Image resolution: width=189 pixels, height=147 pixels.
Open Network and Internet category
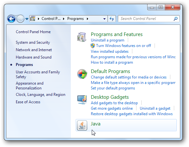pos(34,50)
